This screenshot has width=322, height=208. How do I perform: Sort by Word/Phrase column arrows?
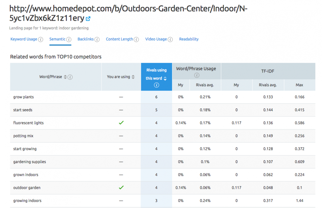point(65,77)
